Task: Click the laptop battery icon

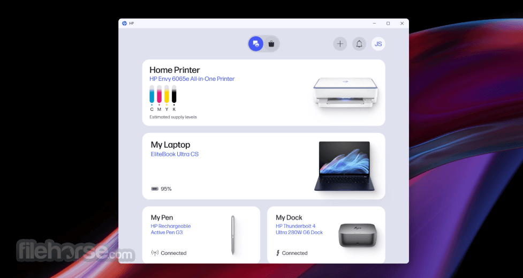Action: (155, 189)
